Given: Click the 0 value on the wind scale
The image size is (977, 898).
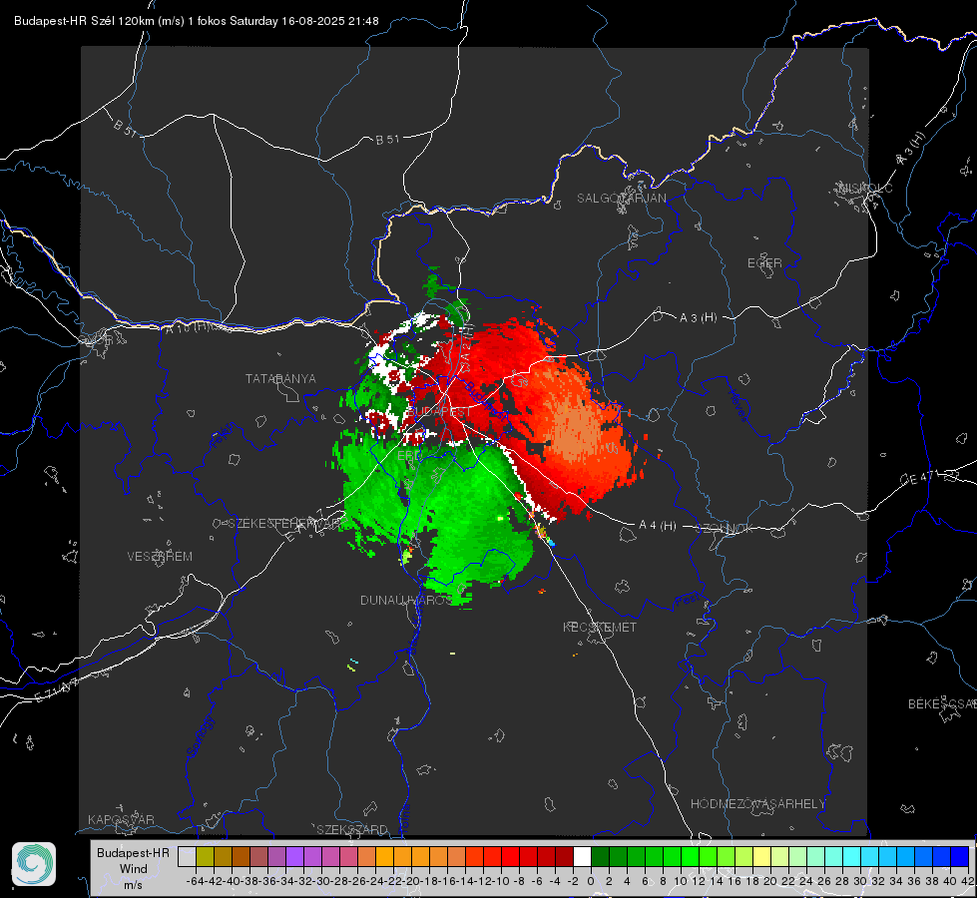Looking at the screenshot, I should 591,881.
